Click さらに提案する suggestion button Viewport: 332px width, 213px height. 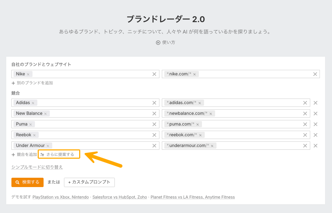59,155
